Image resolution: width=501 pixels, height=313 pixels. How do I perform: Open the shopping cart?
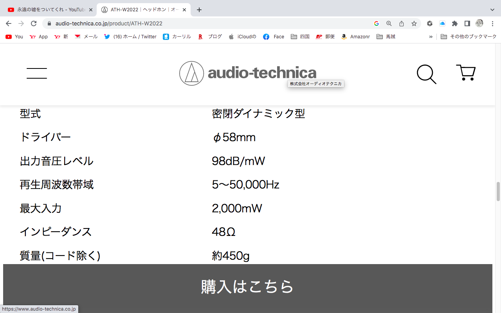pyautogui.click(x=466, y=73)
